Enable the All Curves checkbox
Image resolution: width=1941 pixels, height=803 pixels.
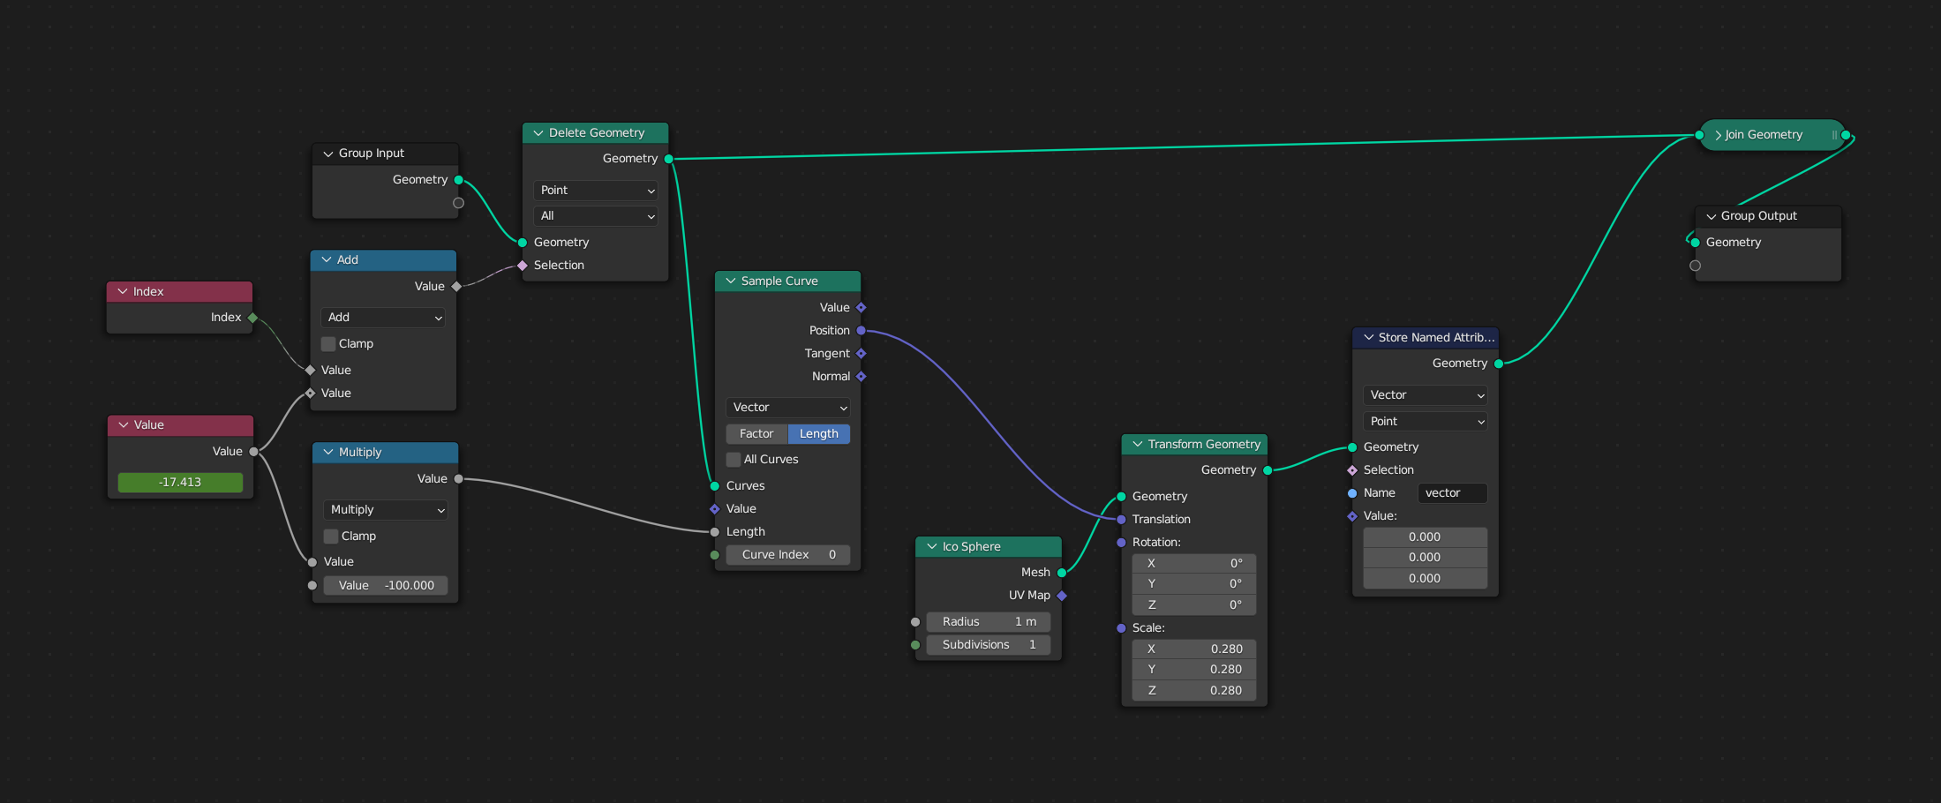[x=734, y=460]
